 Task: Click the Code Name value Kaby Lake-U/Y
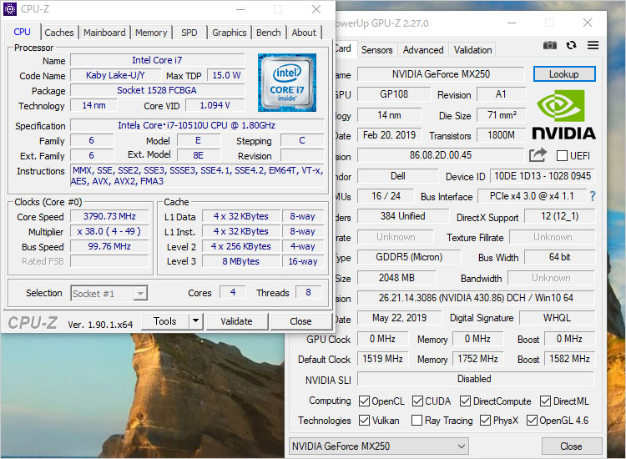(x=116, y=75)
